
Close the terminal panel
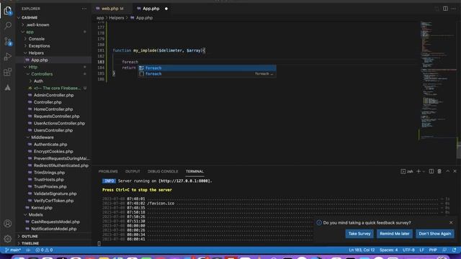coord(455,171)
